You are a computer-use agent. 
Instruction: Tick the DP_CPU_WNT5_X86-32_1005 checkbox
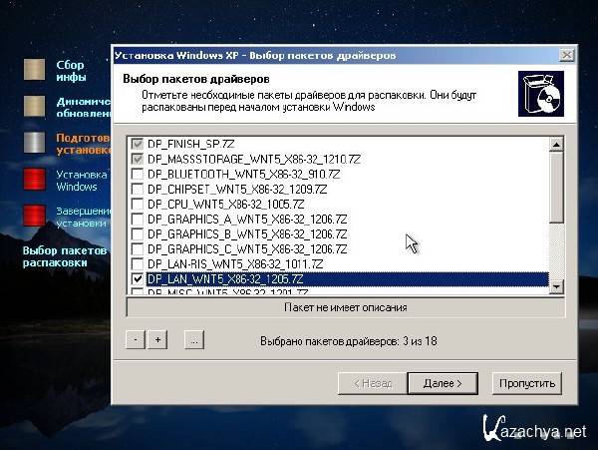[137, 205]
